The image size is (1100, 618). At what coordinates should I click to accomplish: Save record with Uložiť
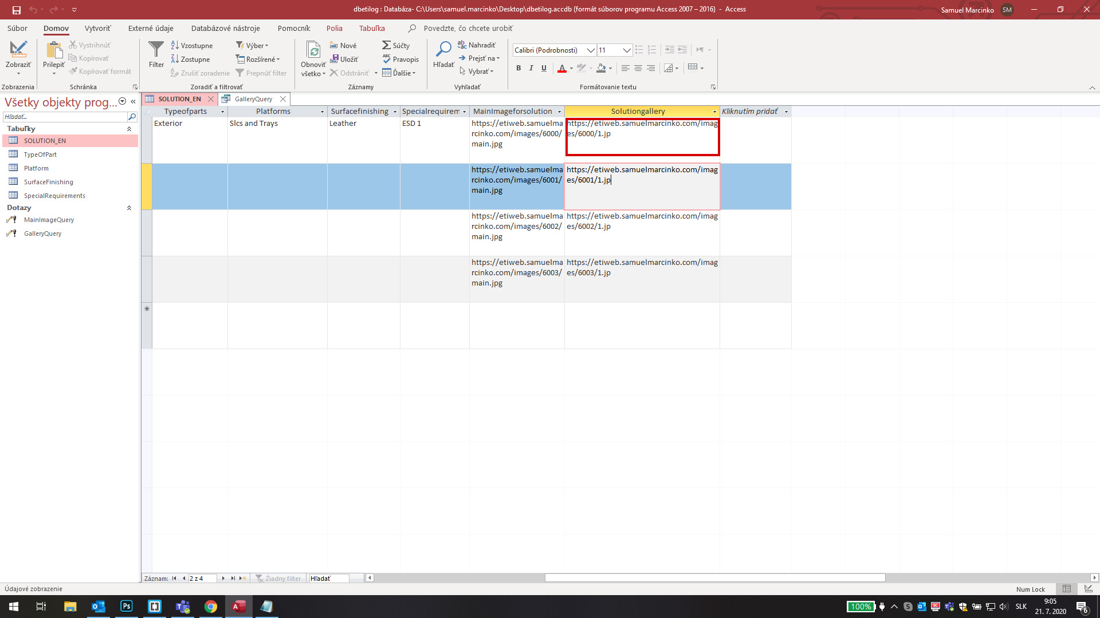pos(344,59)
